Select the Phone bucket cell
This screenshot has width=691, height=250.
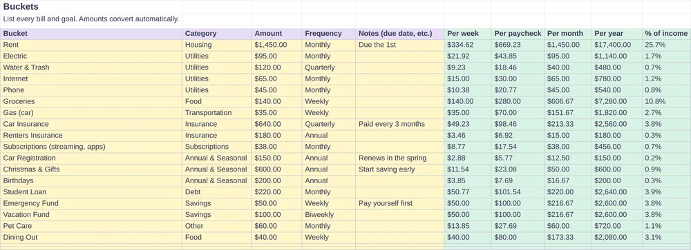(x=91, y=90)
